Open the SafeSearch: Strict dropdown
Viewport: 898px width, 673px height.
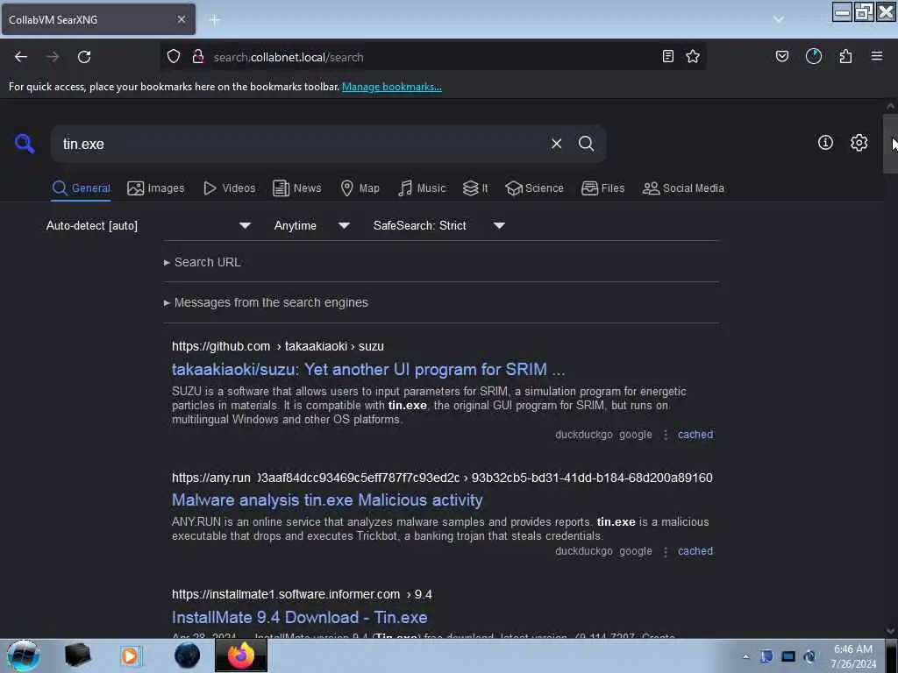[439, 225]
